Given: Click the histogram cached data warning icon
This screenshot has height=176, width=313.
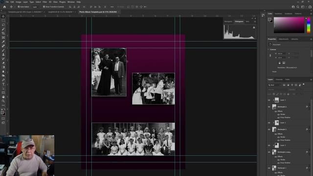Looking at the screenshot, I should point(254,27).
